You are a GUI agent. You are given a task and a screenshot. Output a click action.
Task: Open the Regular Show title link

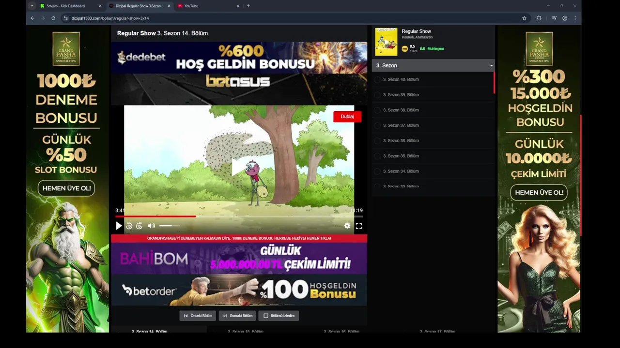point(416,31)
